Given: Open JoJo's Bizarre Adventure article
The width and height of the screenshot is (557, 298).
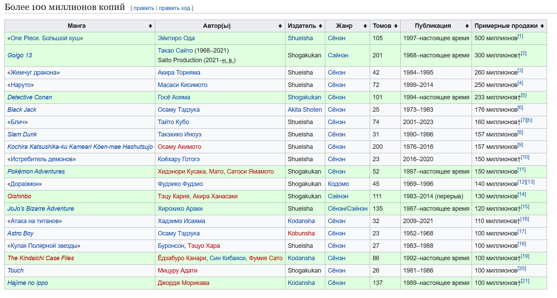Looking at the screenshot, I should click(x=41, y=209).
